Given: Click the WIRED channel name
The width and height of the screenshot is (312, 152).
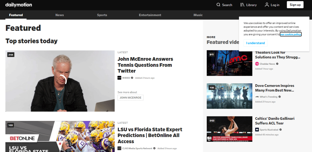Looking at the screenshot, I should [x=126, y=78].
